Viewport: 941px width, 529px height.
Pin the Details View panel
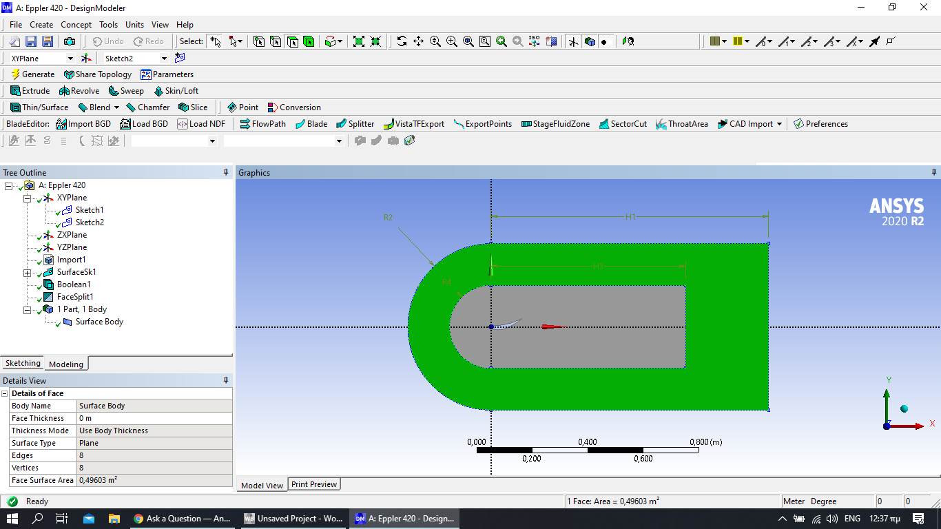[x=226, y=380]
